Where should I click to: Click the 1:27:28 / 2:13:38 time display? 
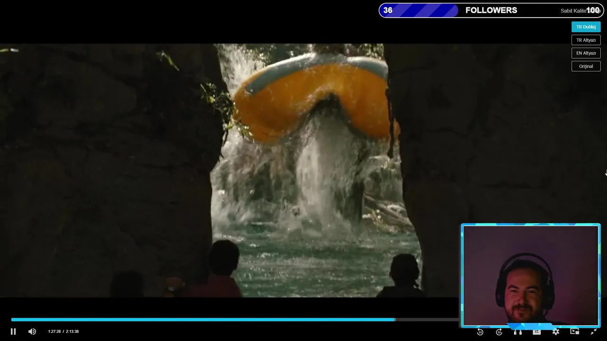(x=63, y=332)
